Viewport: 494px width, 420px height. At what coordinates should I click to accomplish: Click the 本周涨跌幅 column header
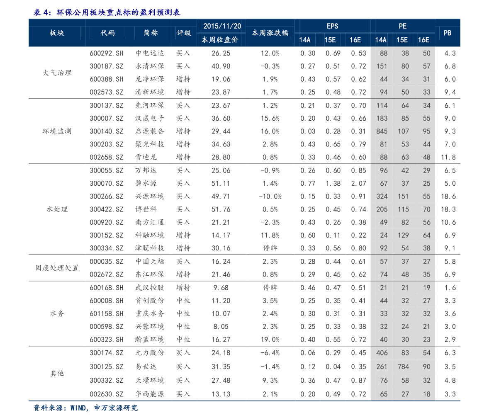coord(270,33)
